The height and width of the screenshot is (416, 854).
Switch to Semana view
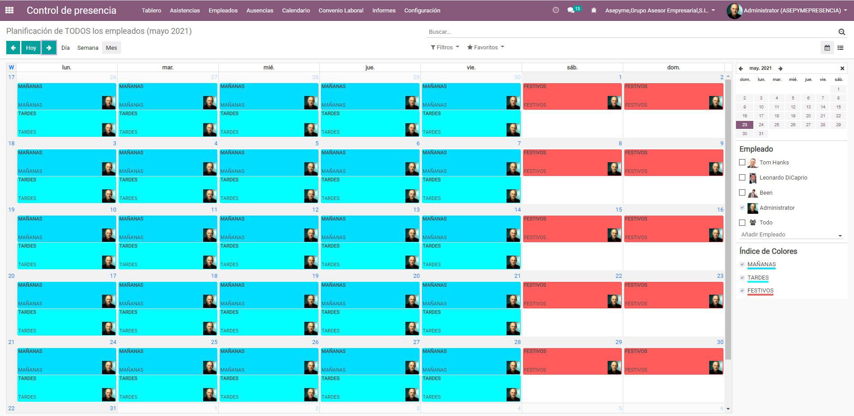(87, 48)
